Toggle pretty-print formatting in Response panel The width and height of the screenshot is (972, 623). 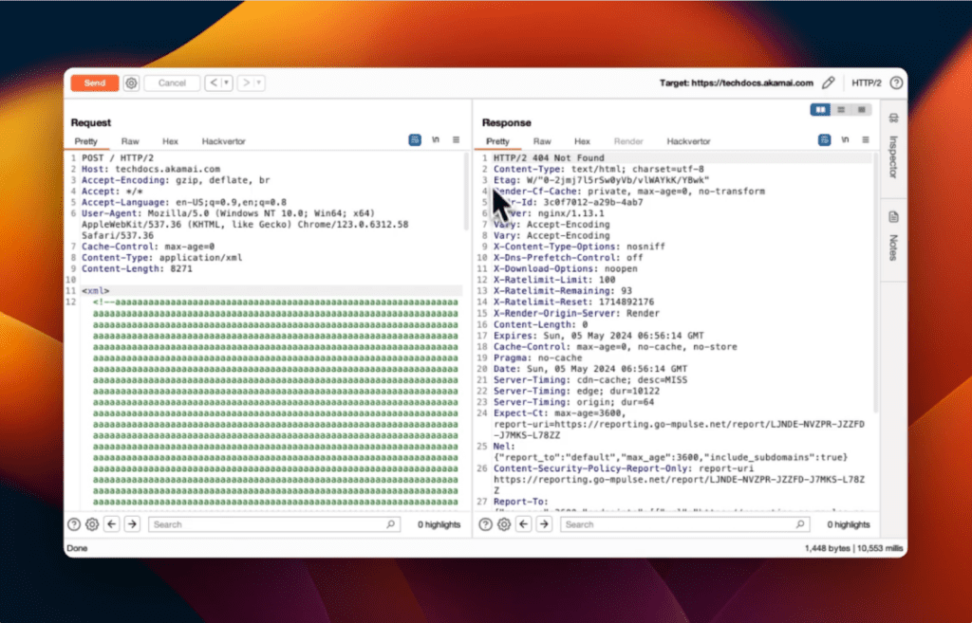825,140
